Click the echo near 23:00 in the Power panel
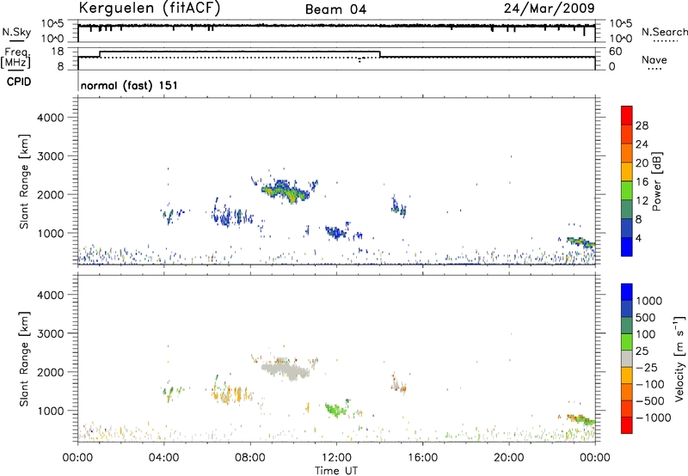Screen dimensions: 688x476 click(x=580, y=241)
